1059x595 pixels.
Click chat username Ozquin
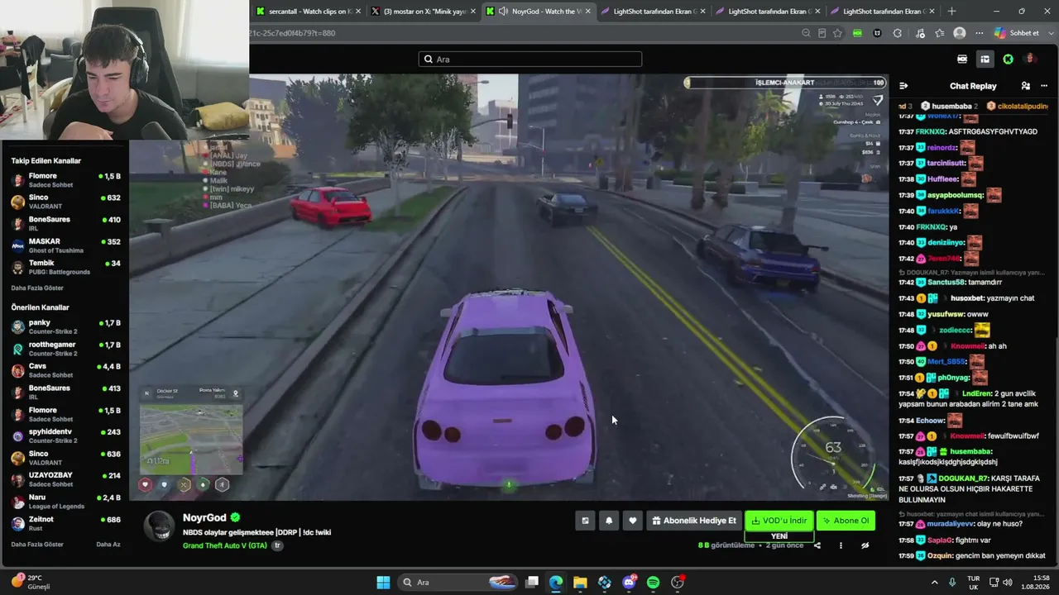941,556
